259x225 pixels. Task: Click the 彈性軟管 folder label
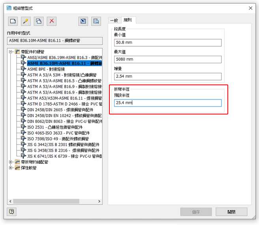(x=29, y=168)
